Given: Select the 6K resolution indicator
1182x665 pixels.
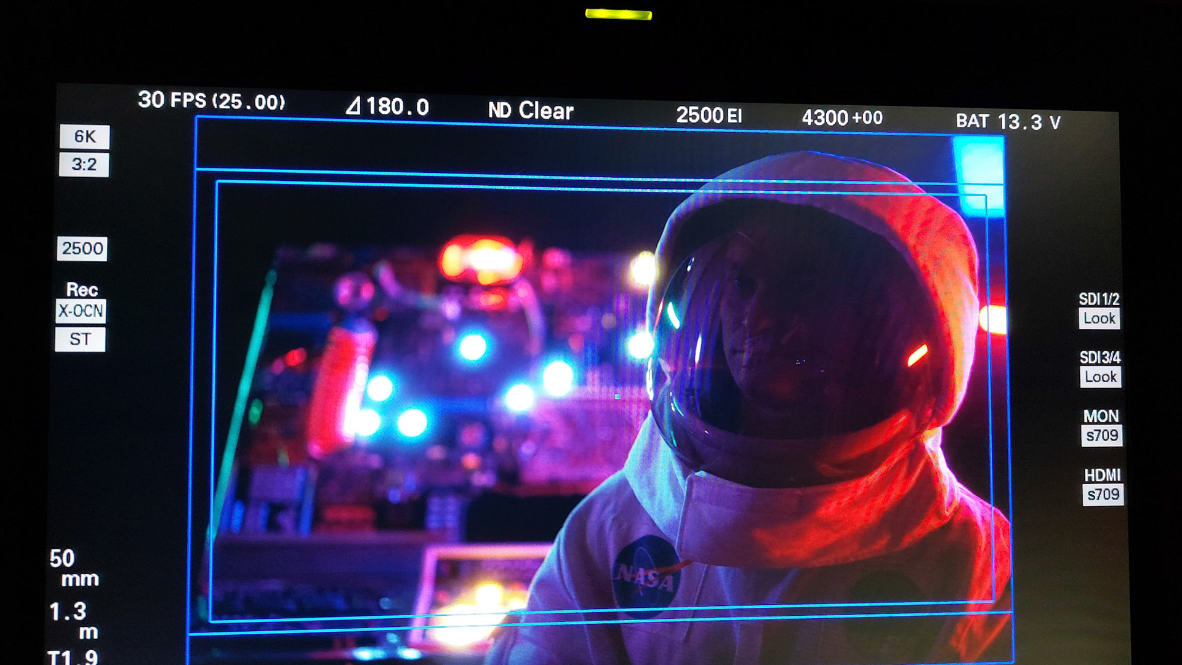Looking at the screenshot, I should (x=84, y=137).
